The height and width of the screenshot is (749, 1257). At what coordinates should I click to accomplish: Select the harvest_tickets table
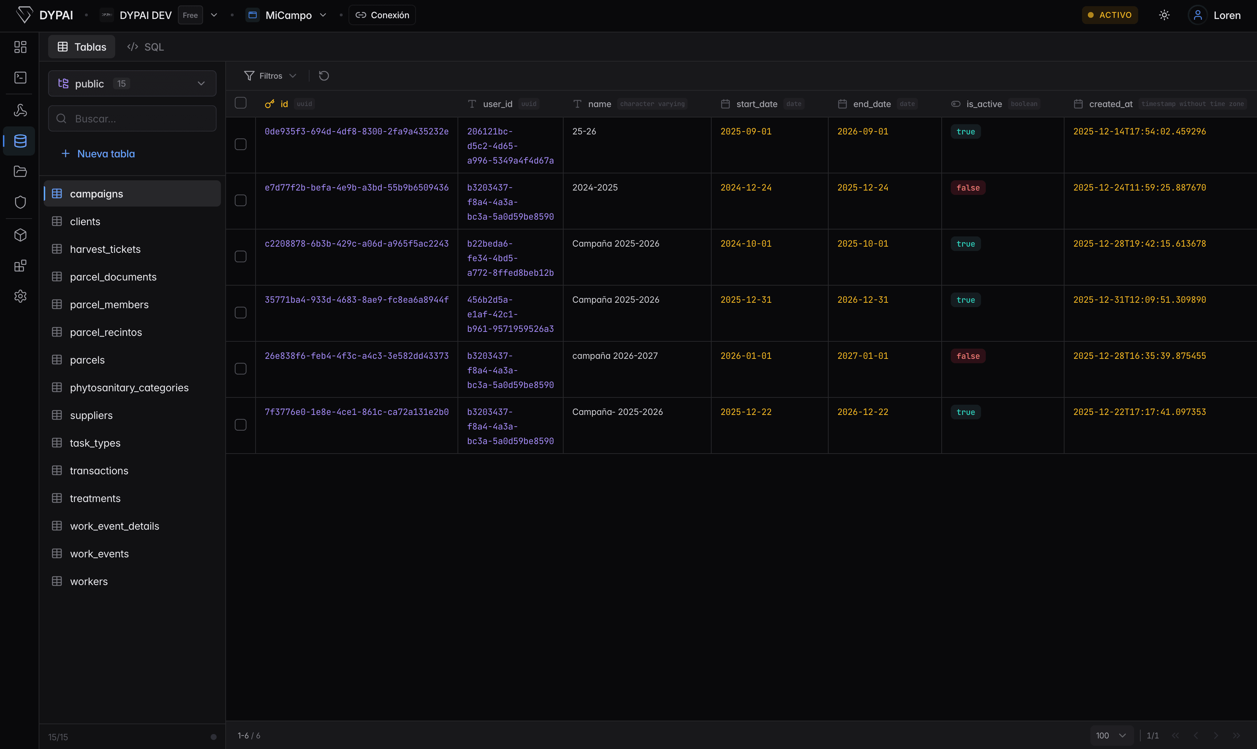tap(132, 249)
